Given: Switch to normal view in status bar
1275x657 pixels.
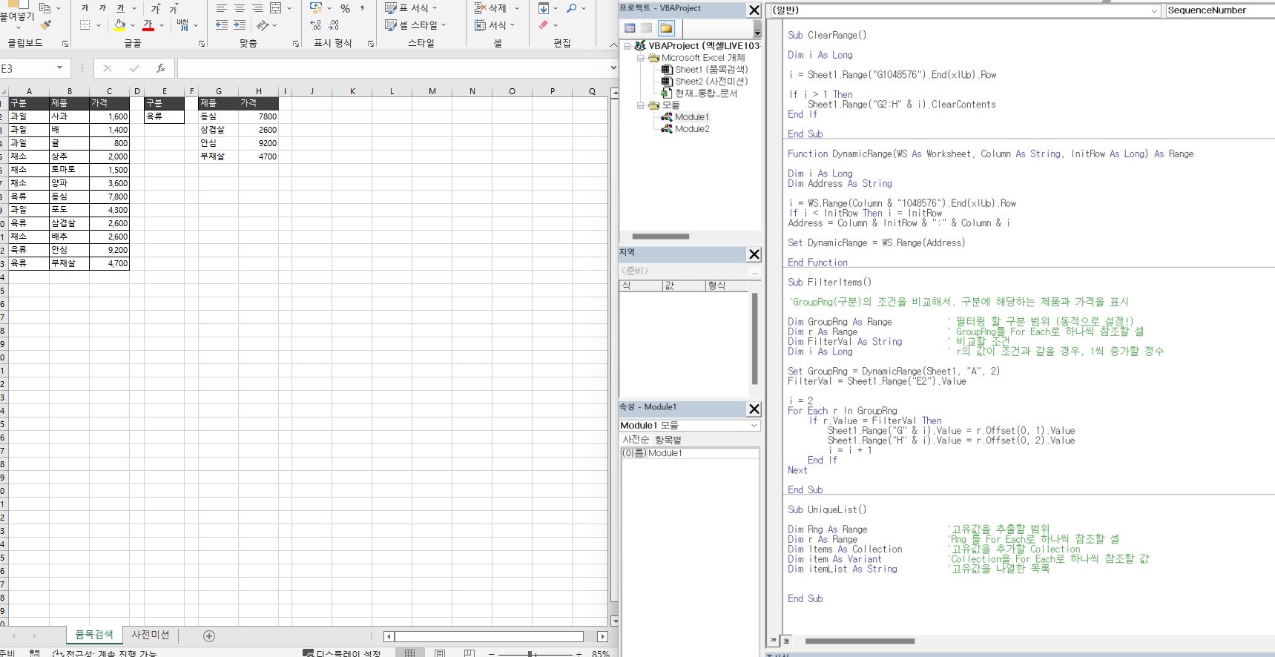Looking at the screenshot, I should (x=409, y=653).
